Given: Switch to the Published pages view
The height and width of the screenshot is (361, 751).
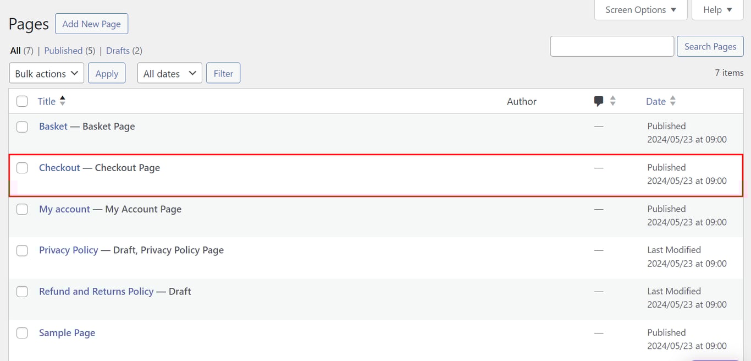Looking at the screenshot, I should (63, 50).
